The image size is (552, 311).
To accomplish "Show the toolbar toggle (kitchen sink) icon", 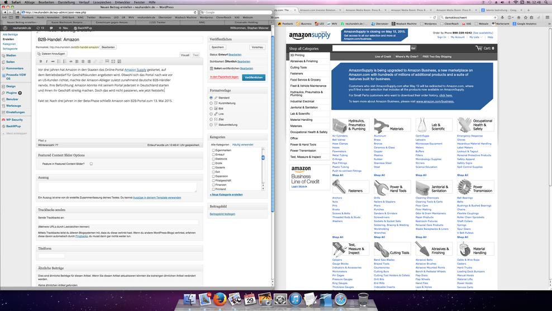I will 119,62.
